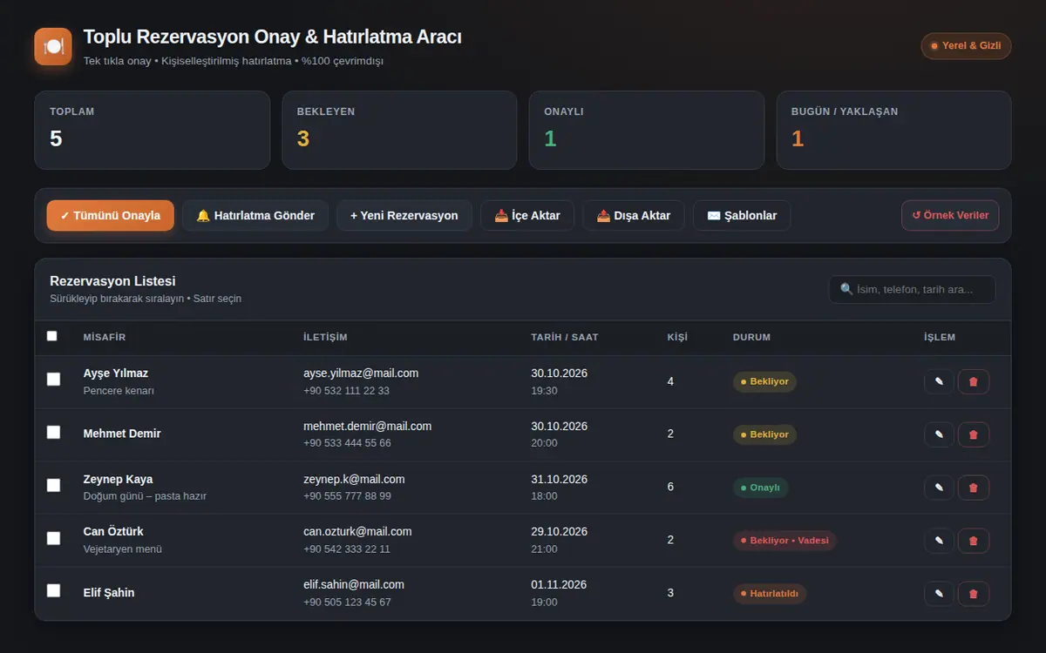Click the Bekliyor • Vadesi status badge

pyautogui.click(x=784, y=541)
